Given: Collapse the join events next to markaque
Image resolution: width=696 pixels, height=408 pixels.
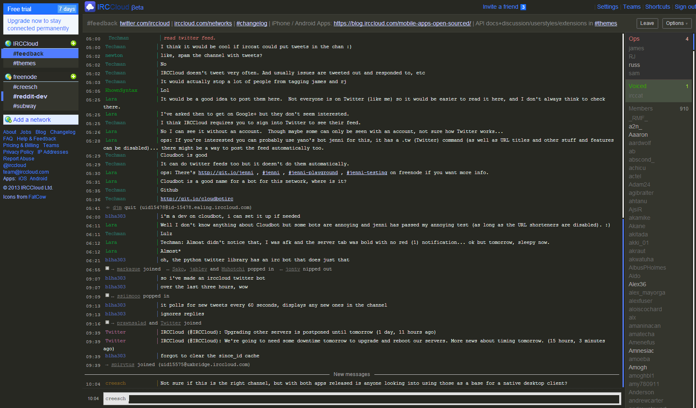Looking at the screenshot, I should coord(107,269).
